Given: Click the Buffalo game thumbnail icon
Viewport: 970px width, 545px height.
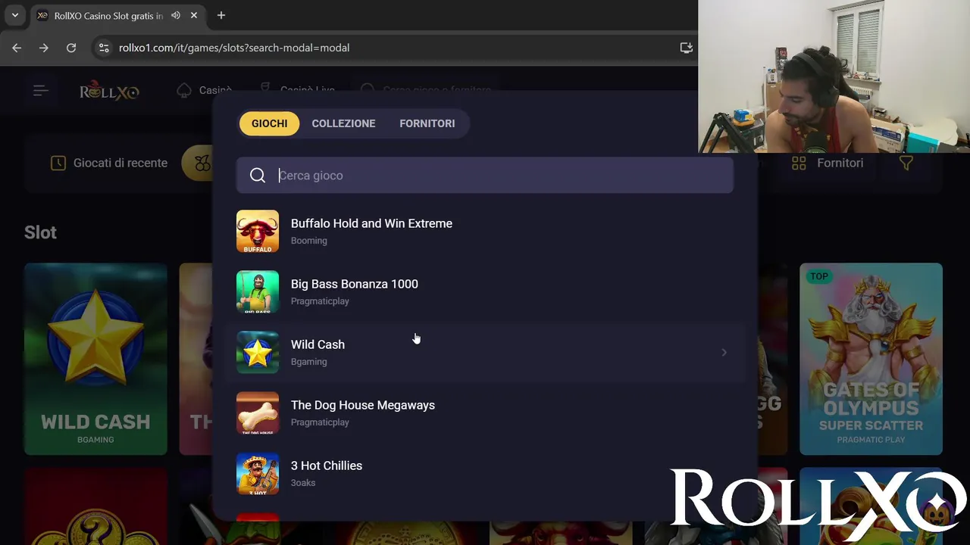Looking at the screenshot, I should pyautogui.click(x=258, y=231).
